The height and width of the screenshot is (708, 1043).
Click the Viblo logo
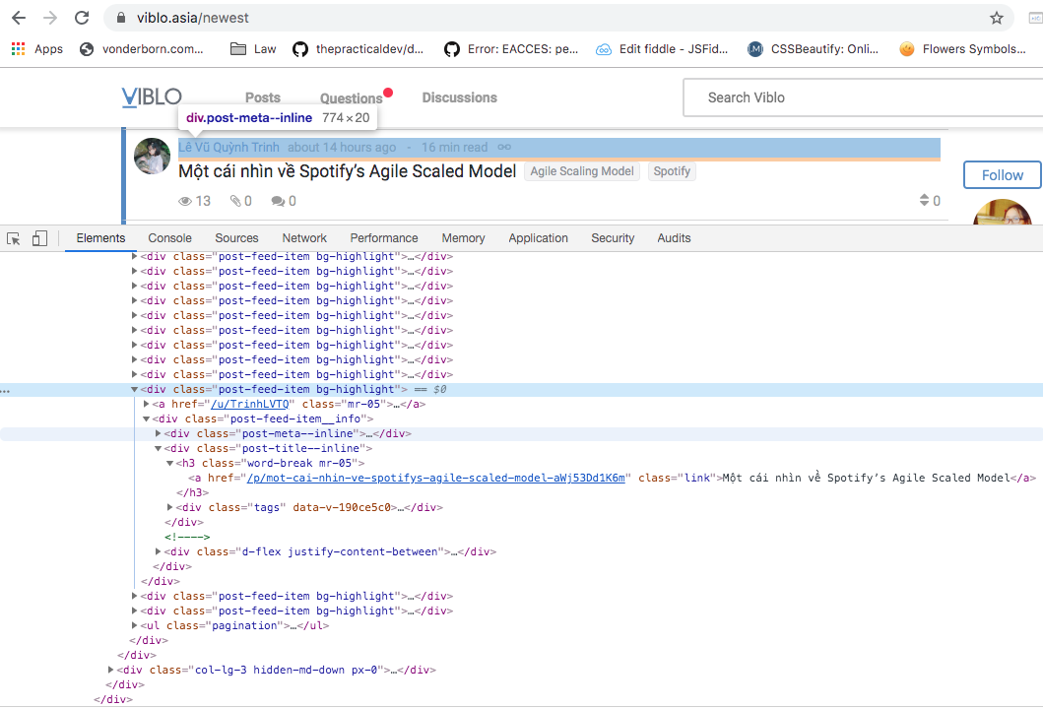[x=152, y=97]
